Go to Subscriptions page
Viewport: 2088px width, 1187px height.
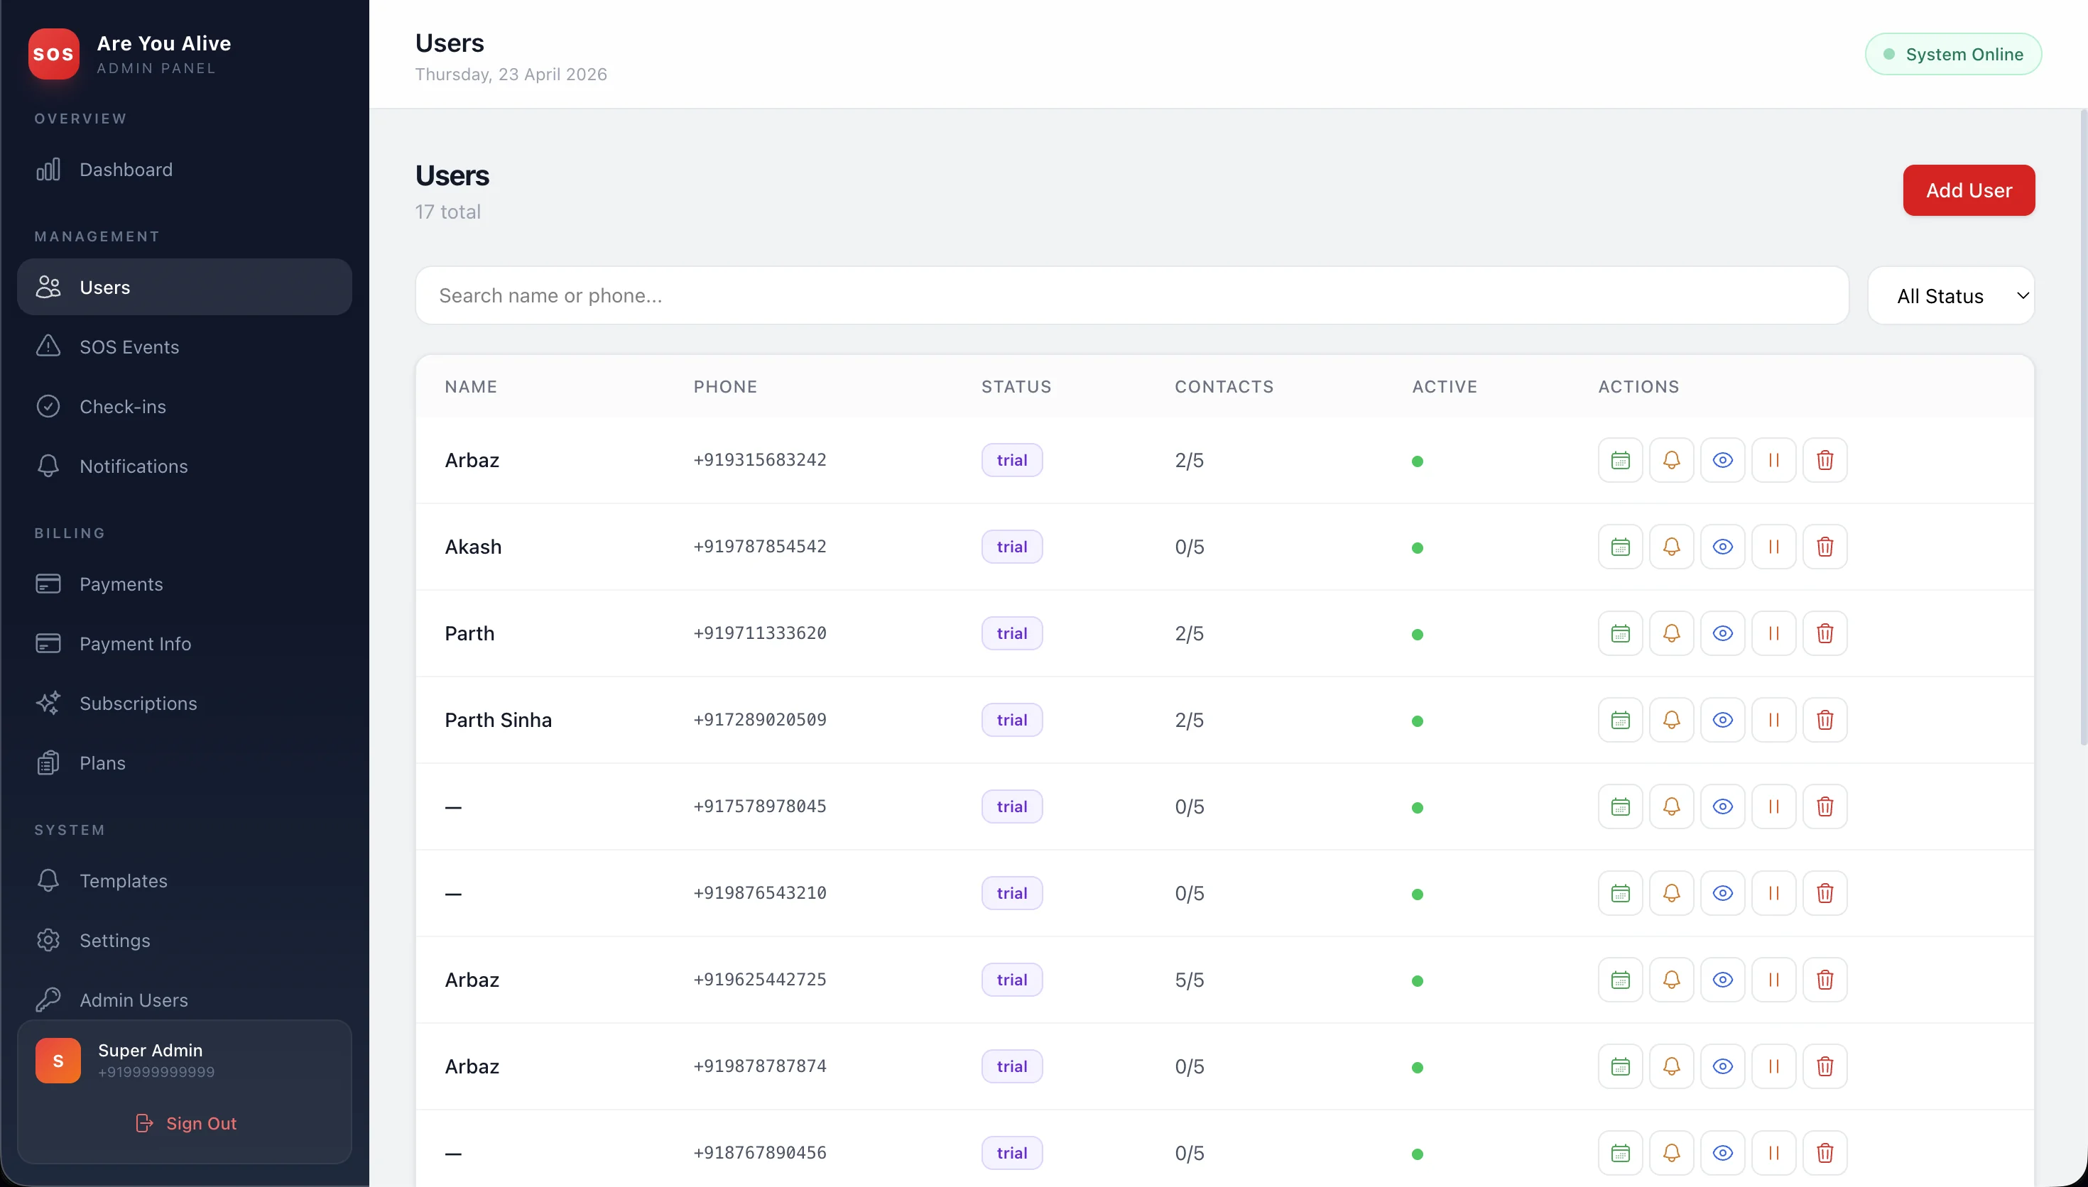click(138, 704)
